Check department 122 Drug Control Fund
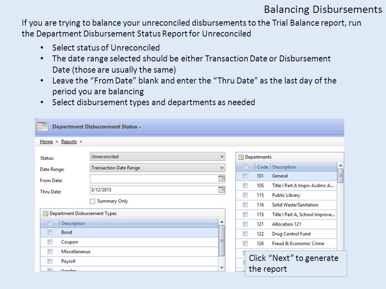386x289 pixels. click(245, 234)
